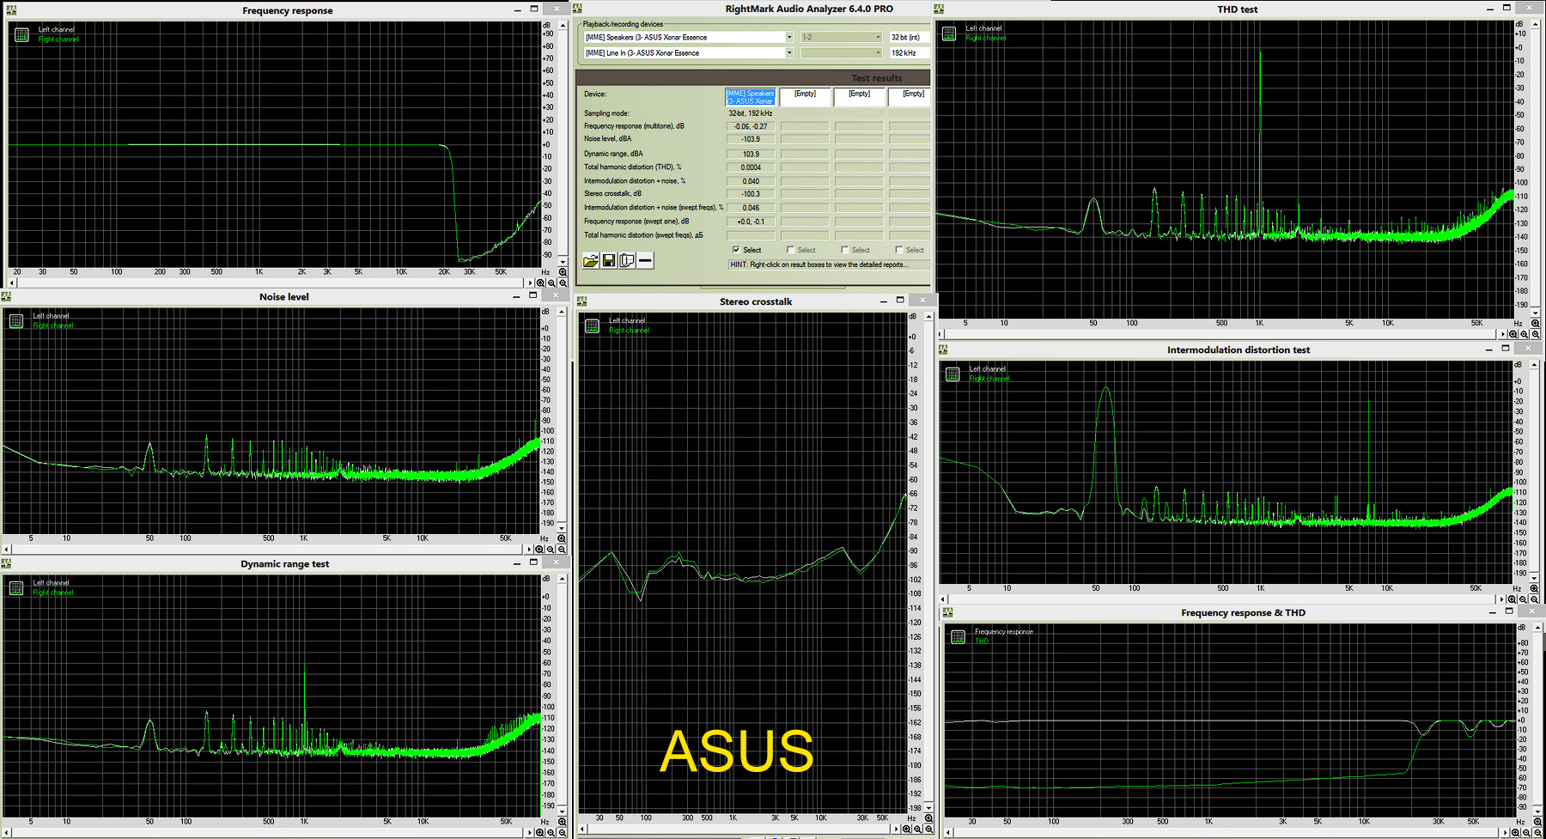Create a report with the documents icon

[627, 260]
